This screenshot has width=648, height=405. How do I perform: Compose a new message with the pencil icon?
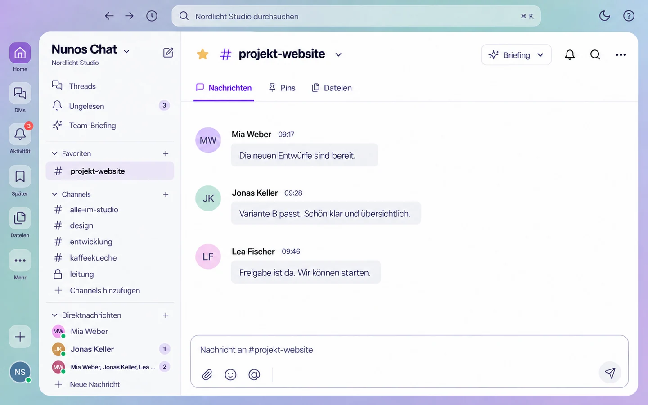[168, 53]
